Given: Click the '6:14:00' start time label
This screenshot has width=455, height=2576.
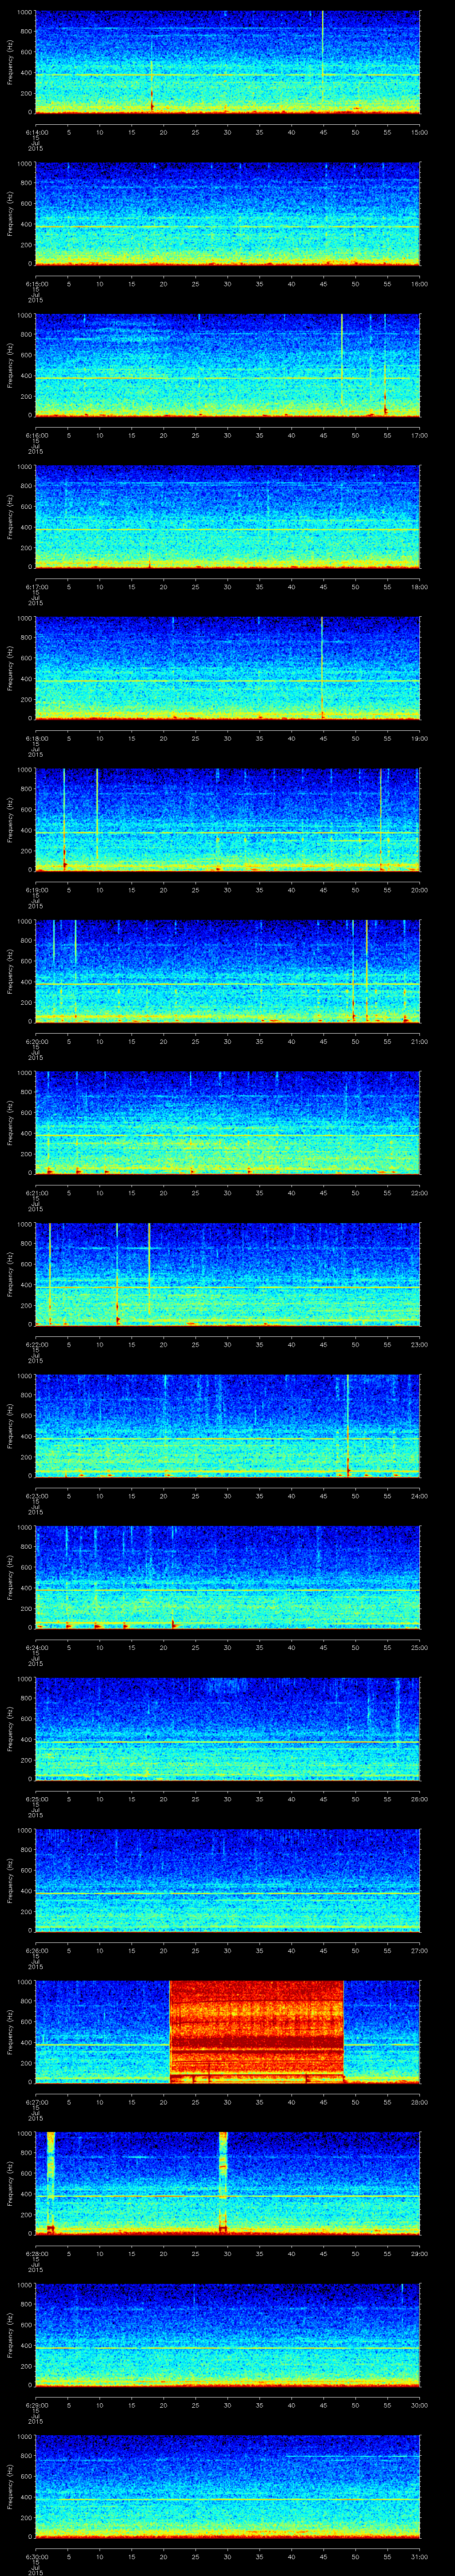Looking at the screenshot, I should [x=36, y=132].
